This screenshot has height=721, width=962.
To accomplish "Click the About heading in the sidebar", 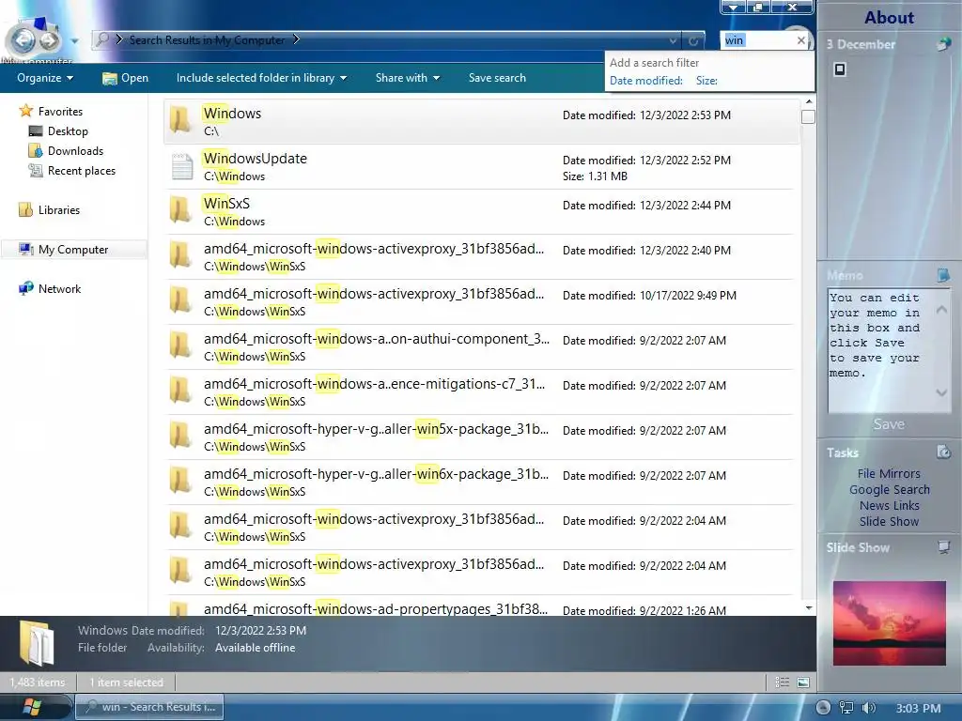I will click(x=889, y=17).
